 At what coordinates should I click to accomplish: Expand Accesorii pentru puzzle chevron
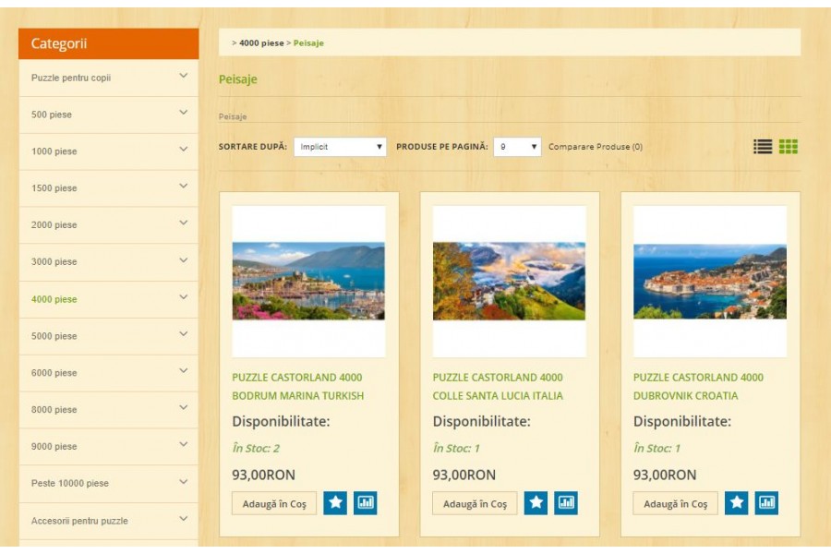(184, 519)
